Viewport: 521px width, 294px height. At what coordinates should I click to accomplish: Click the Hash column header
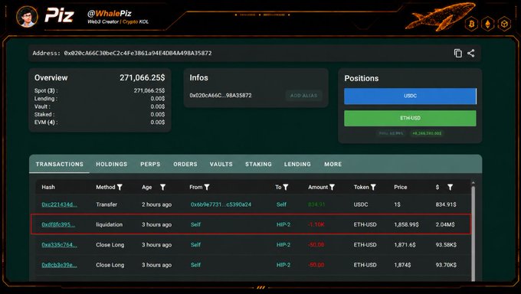point(48,188)
